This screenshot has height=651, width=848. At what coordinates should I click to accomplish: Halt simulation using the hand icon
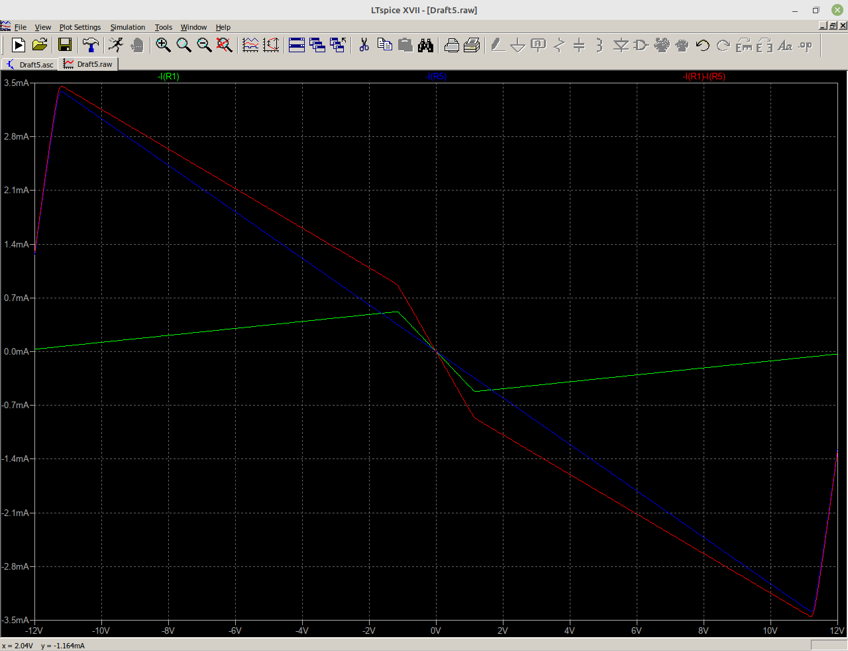point(136,45)
